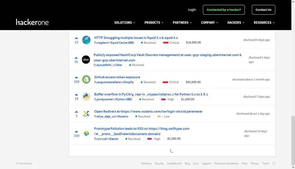Click the Contact Us button
This screenshot has width=295, height=169.
263,10
